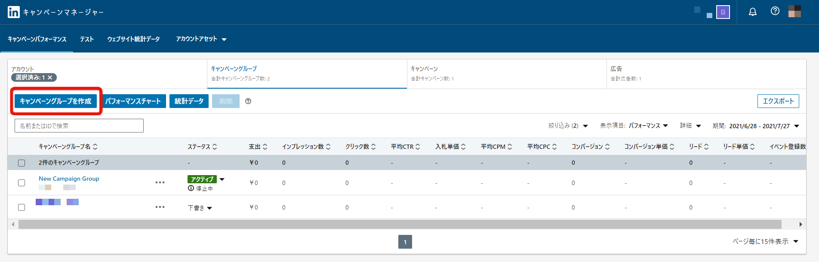The width and height of the screenshot is (819, 262).
Task: Open the profile avatar menu
Action: [794, 12]
